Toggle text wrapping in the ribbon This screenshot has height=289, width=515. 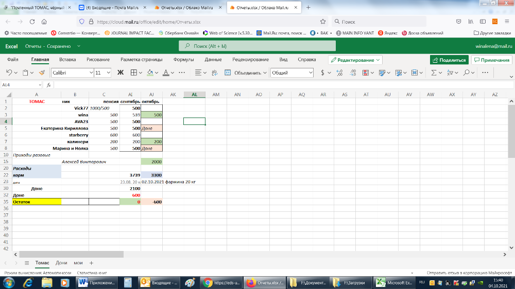[214, 73]
